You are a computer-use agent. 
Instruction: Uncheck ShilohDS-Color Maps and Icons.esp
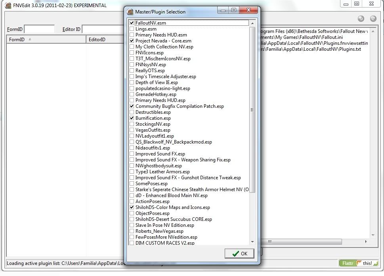132,207
